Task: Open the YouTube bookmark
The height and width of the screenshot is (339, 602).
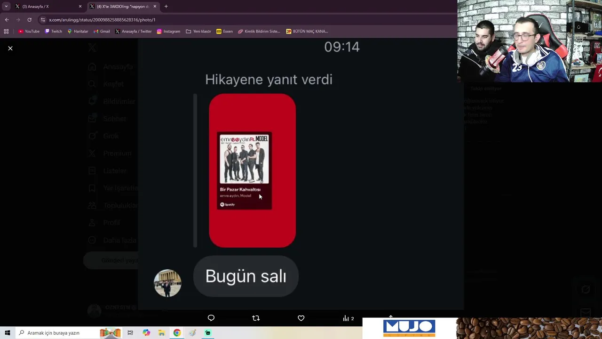Action: [x=29, y=32]
